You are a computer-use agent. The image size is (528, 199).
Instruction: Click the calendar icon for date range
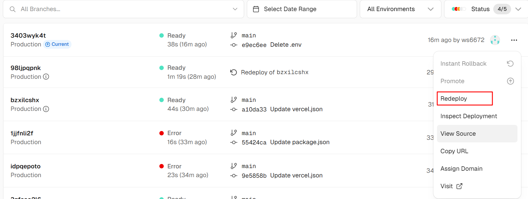tap(256, 9)
